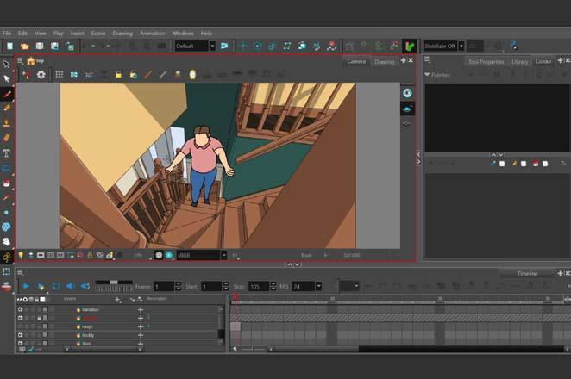
Task: Select the Pencil tool
Action: click(x=7, y=109)
